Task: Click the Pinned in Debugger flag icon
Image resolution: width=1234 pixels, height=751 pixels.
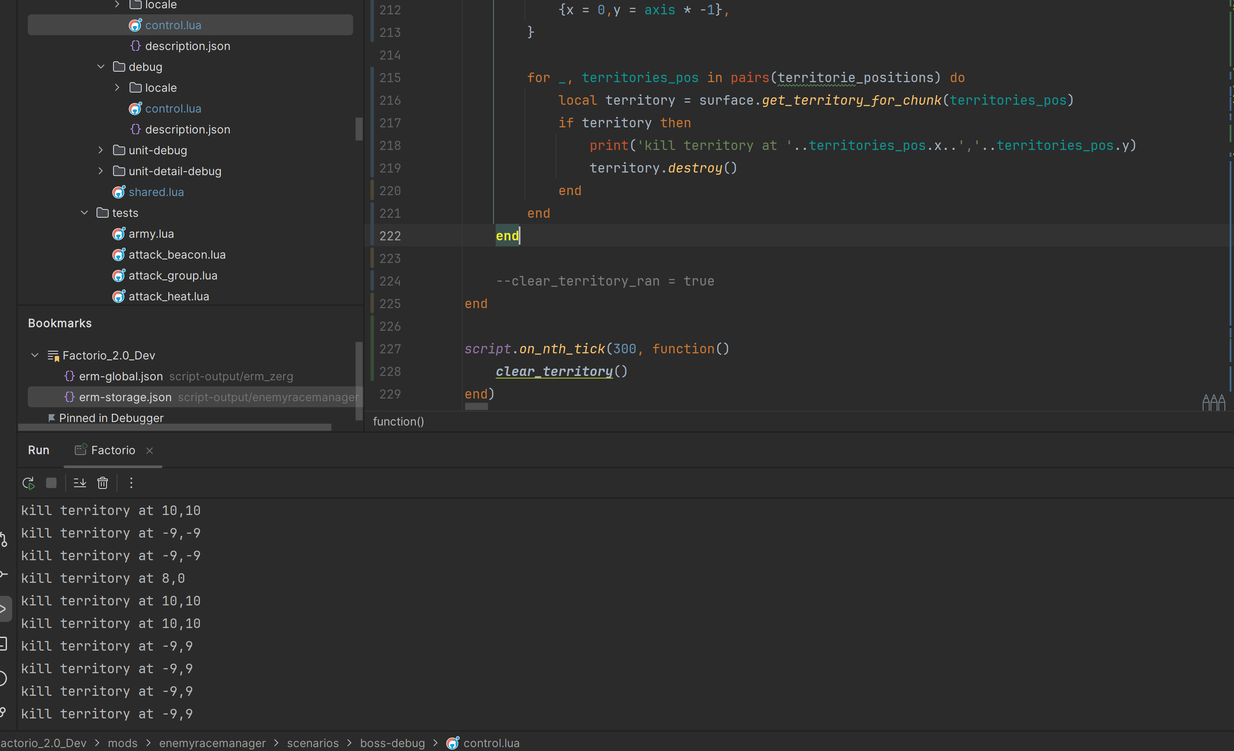Action: 52,418
